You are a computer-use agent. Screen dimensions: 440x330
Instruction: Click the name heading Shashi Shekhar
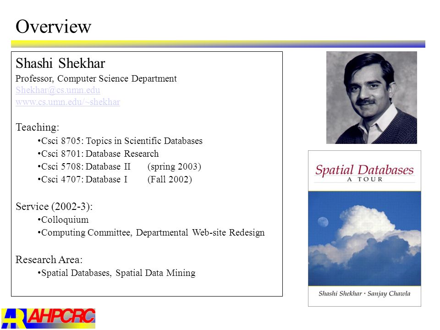(60, 63)
